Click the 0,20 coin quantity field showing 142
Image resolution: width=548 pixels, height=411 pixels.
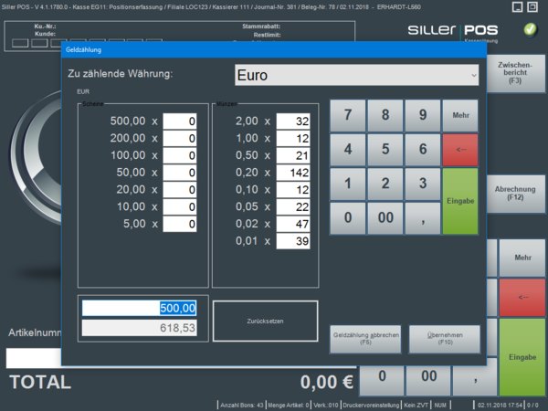(294, 173)
